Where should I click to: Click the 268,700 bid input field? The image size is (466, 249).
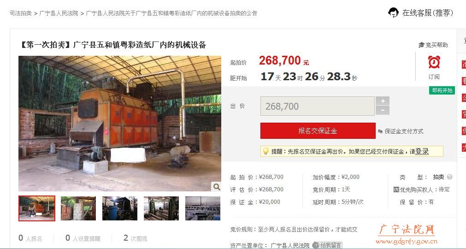coord(318,106)
